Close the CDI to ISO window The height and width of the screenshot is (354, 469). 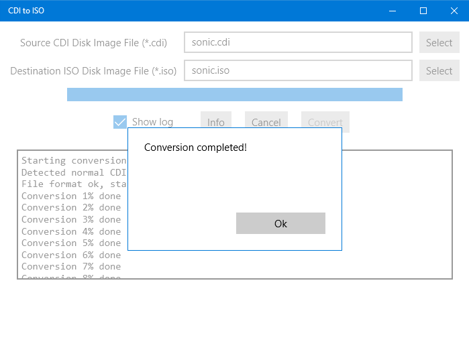[x=454, y=11]
